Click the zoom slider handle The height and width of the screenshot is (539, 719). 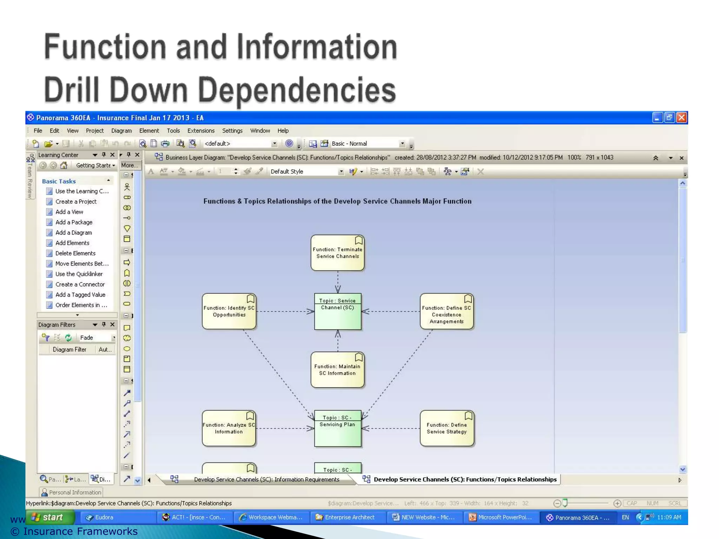click(565, 503)
